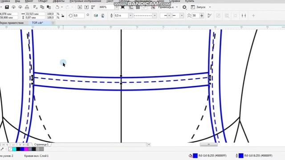Viewport: 285px width, 160px height.
Task: Click the Copy icon in the toolbar
Action: pos(42,7)
